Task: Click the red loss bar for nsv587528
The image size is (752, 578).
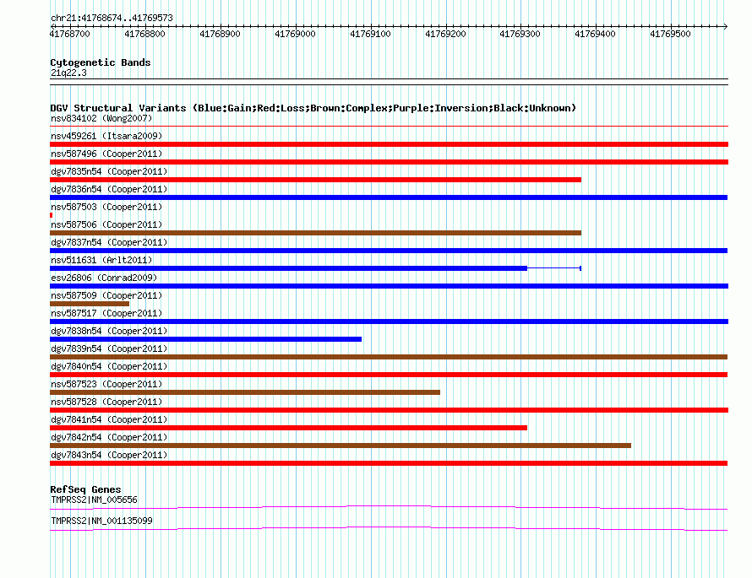Action: coord(389,410)
